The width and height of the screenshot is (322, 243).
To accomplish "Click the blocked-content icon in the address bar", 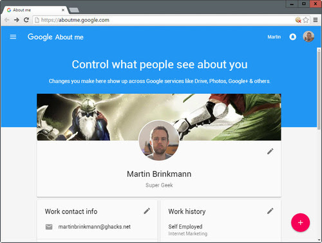I will (298, 20).
